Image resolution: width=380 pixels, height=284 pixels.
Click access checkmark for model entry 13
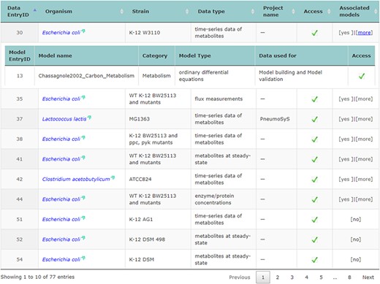point(362,76)
